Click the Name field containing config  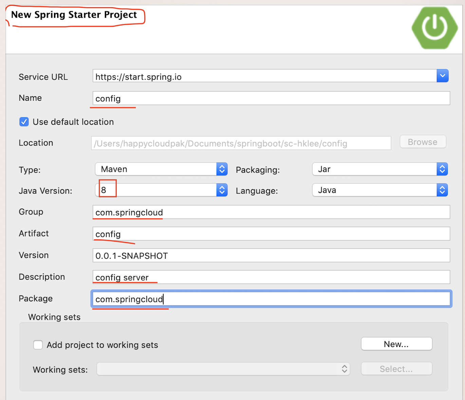click(271, 98)
